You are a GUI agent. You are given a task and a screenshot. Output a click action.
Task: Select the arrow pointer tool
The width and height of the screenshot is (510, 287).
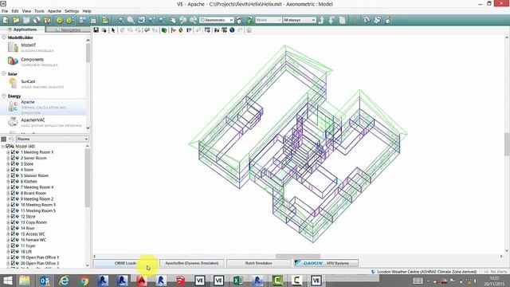click(x=113, y=30)
